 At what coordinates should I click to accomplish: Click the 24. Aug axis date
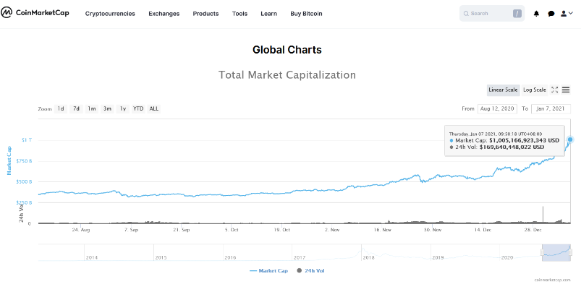(81, 230)
